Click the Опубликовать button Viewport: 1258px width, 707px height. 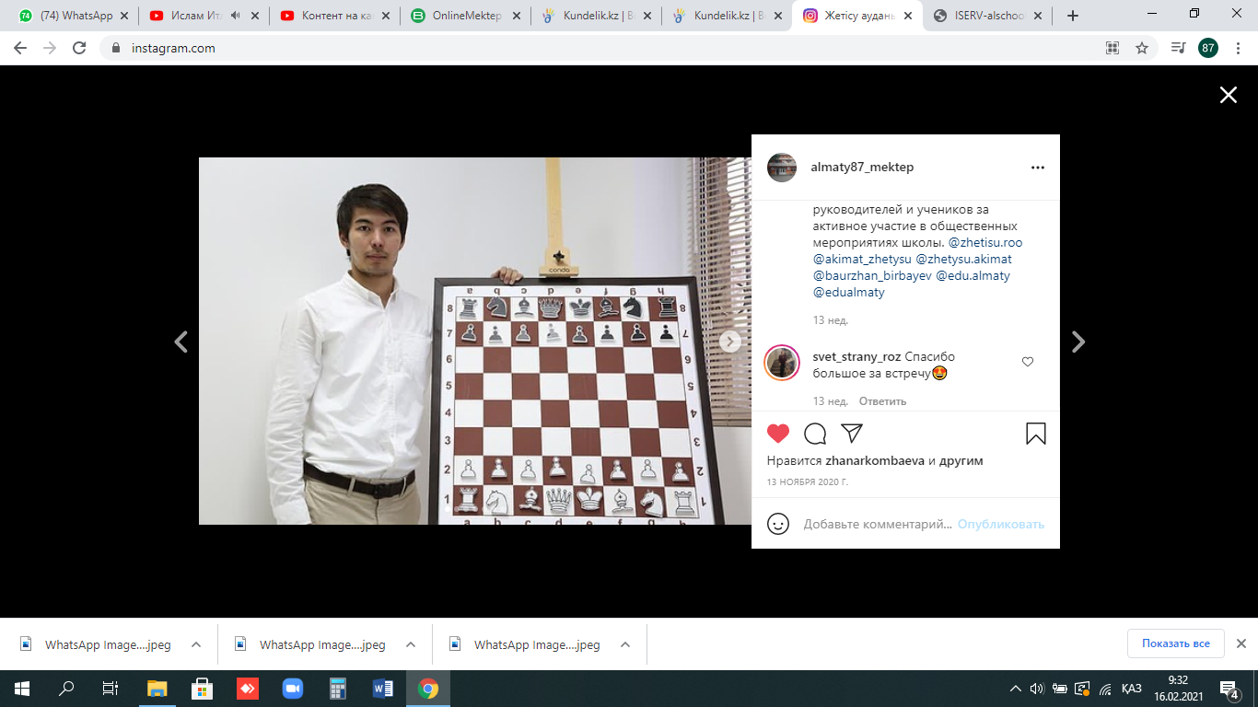1001,524
